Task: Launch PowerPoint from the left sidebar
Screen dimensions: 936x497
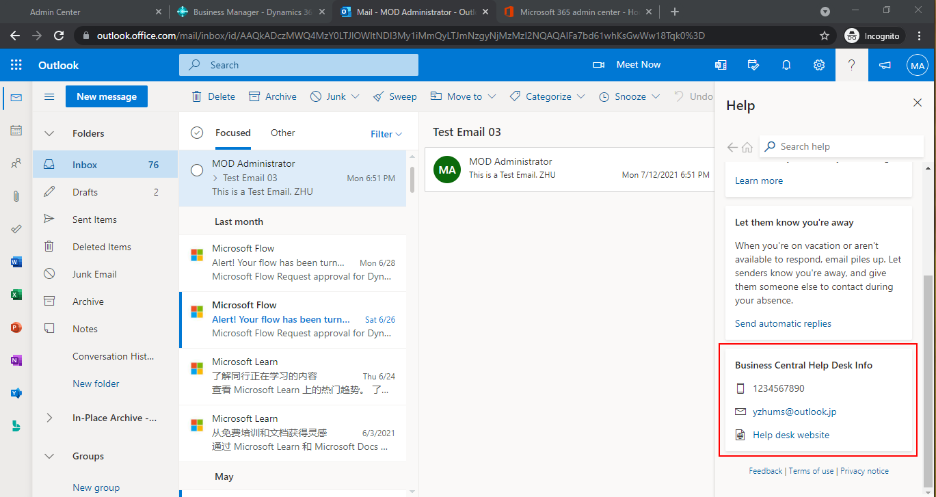Action: tap(15, 327)
